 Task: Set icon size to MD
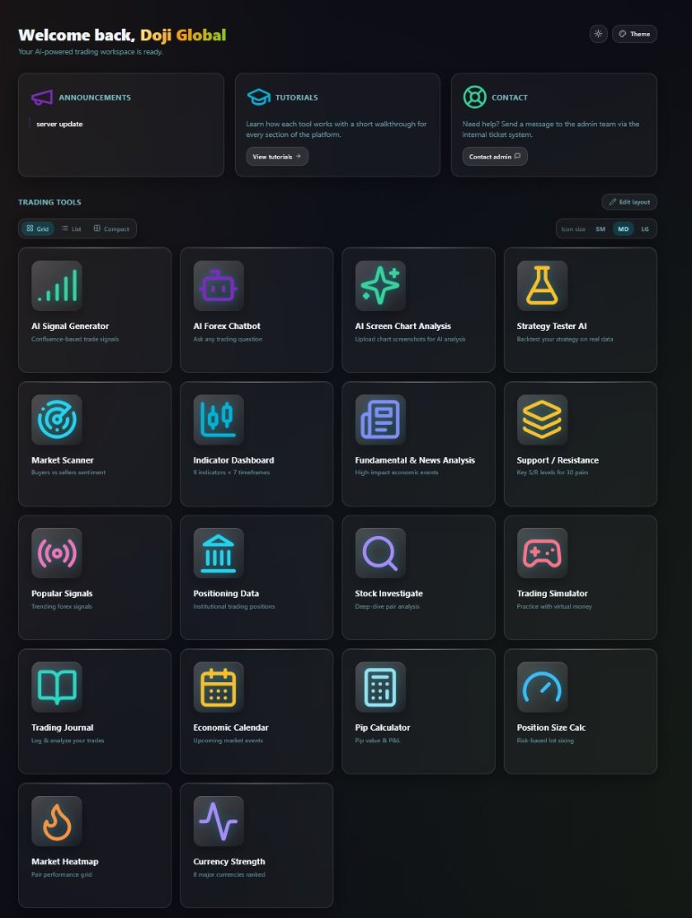pyautogui.click(x=624, y=229)
